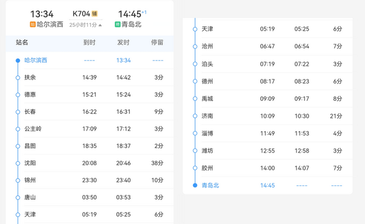Click 扶余 arrival time 14:39

(x=90, y=78)
